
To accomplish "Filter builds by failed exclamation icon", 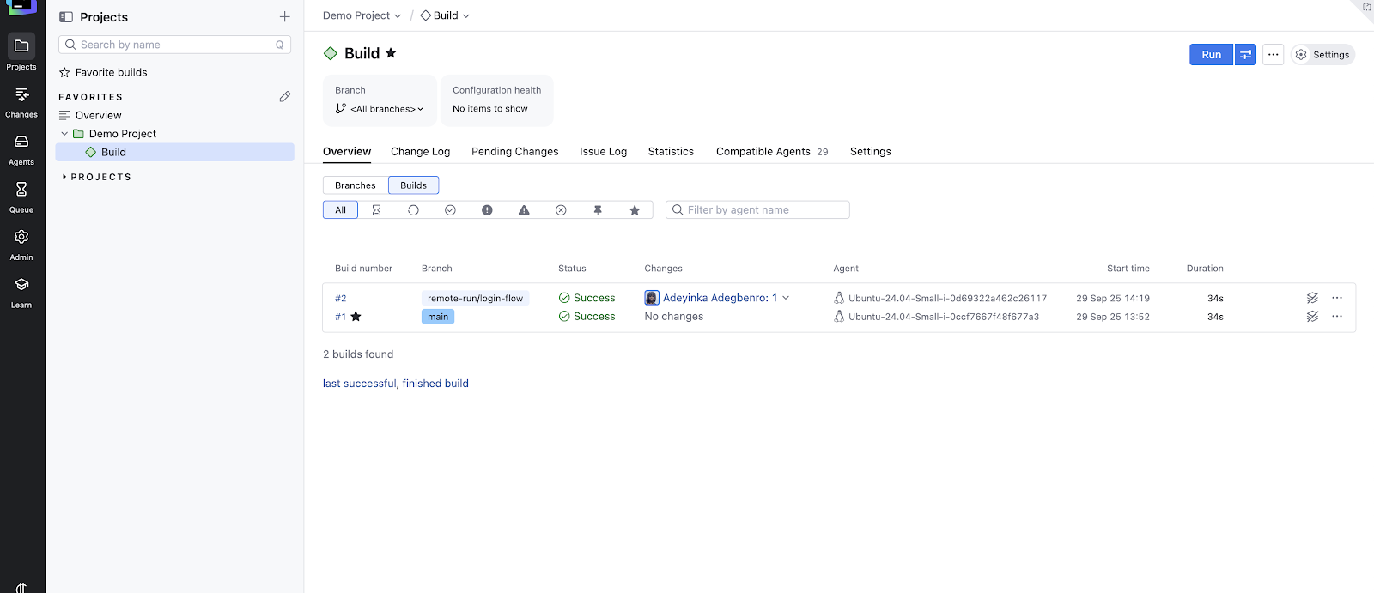I will [487, 210].
